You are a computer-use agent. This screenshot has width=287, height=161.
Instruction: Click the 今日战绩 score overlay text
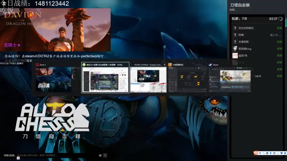pyautogui.click(x=34, y=4)
